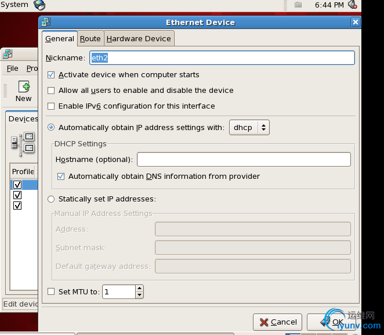The width and height of the screenshot is (384, 335).
Task: Click the browser launcher icon in top panel
Action: click(x=39, y=5)
